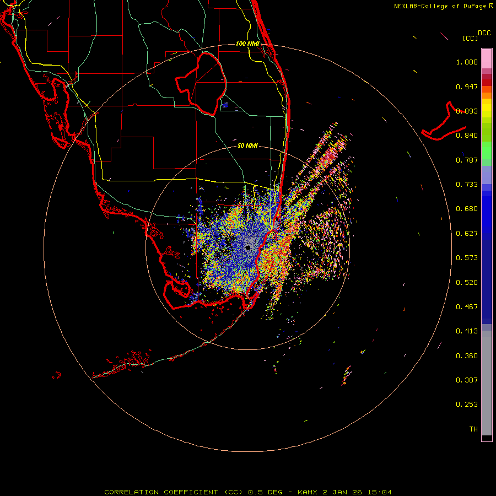Select the 0.893 color scale value
The height and width of the screenshot is (496, 496).
click(467, 111)
